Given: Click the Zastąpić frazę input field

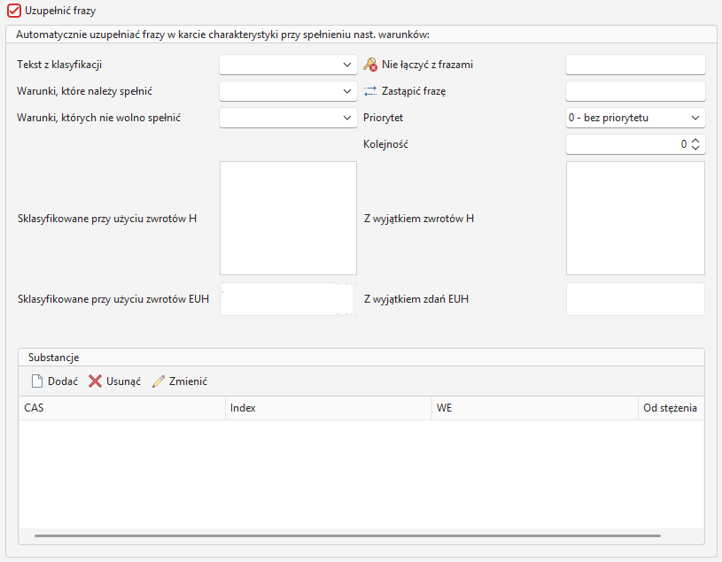Looking at the screenshot, I should [x=635, y=91].
